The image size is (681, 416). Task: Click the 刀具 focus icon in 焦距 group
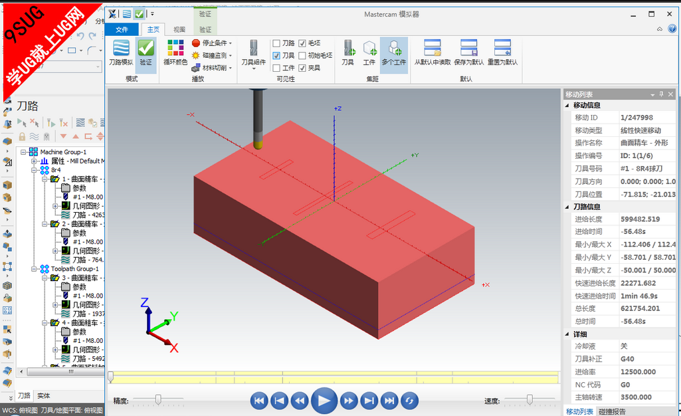pyautogui.click(x=348, y=52)
